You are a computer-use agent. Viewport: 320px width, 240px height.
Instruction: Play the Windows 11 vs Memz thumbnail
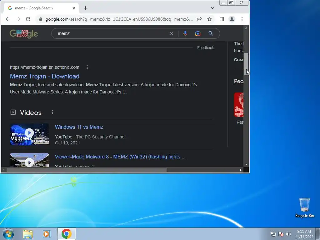tap(29, 134)
